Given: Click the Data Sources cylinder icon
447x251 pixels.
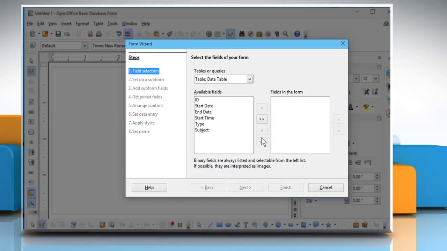Looking at the screenshot, I should pyautogui.click(x=268, y=34).
